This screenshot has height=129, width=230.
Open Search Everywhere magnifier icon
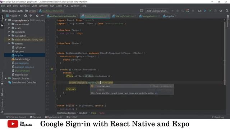227,11
